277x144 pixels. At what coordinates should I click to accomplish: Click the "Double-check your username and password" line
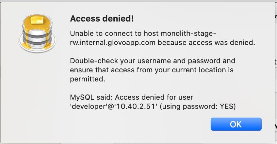point(153,61)
